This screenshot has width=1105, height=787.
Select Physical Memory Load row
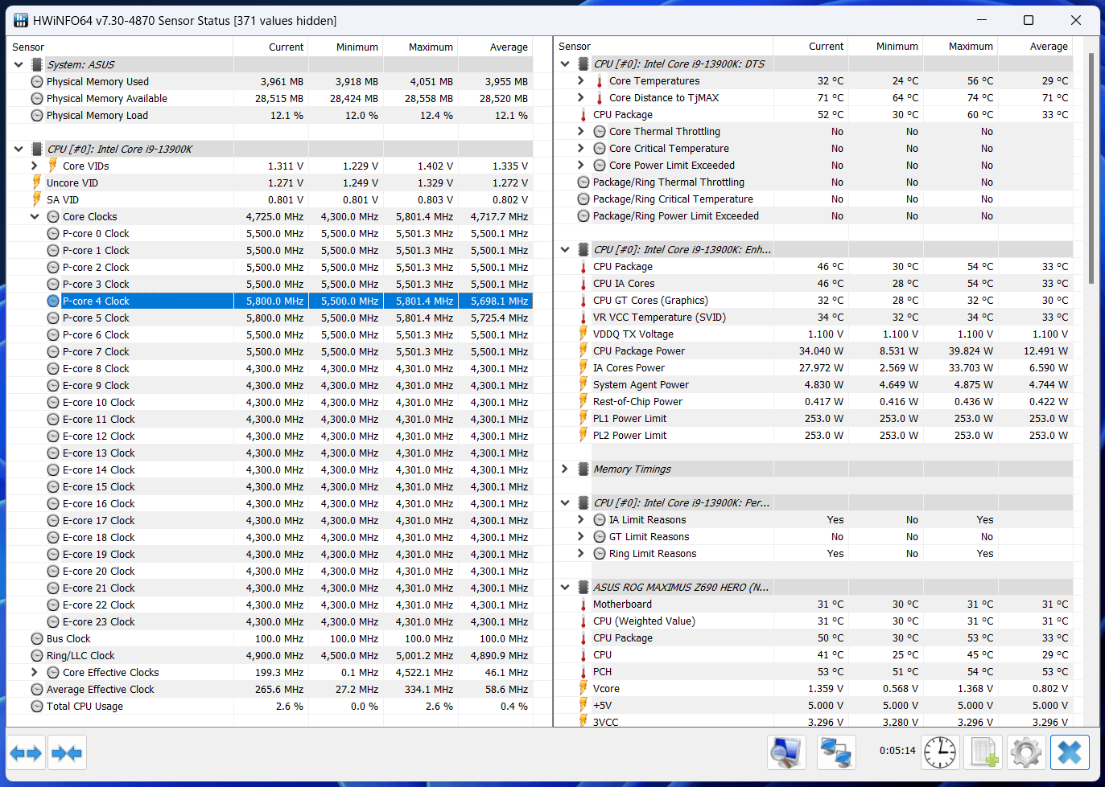pos(270,115)
